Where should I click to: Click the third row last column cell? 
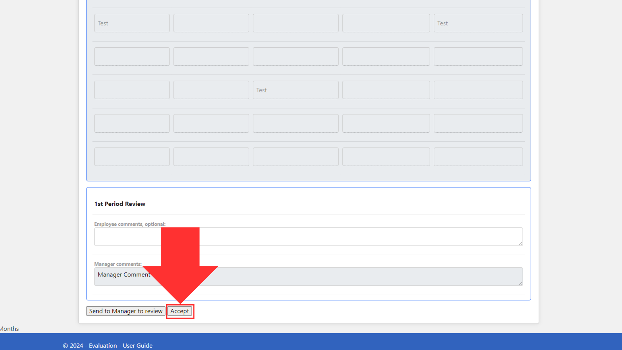(x=478, y=90)
